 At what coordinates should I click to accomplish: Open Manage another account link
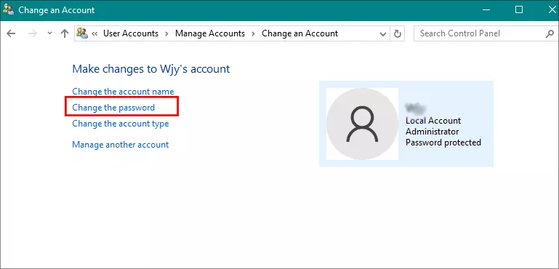click(x=121, y=145)
